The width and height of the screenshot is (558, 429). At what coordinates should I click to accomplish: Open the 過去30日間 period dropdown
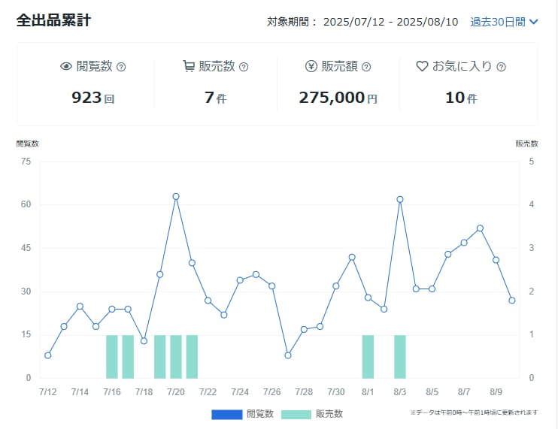pyautogui.click(x=504, y=22)
